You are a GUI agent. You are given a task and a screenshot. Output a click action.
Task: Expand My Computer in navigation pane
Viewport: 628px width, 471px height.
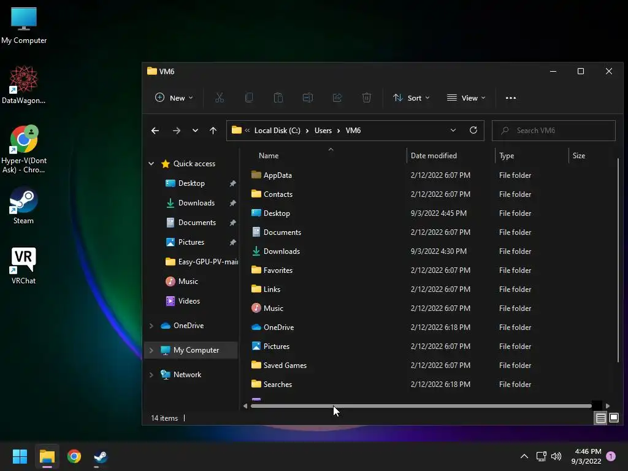tap(151, 350)
